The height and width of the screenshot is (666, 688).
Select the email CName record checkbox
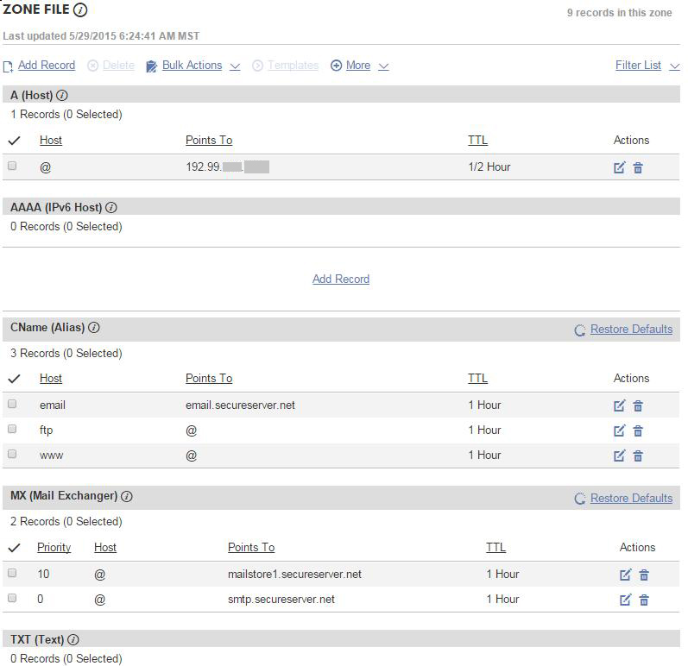12,404
